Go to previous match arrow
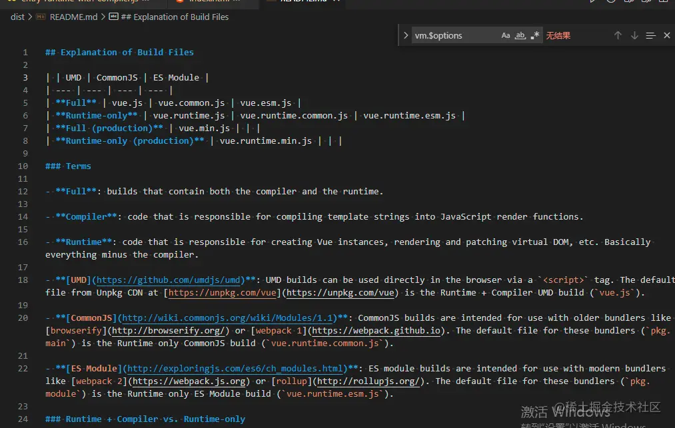This screenshot has width=675, height=428. [x=618, y=35]
